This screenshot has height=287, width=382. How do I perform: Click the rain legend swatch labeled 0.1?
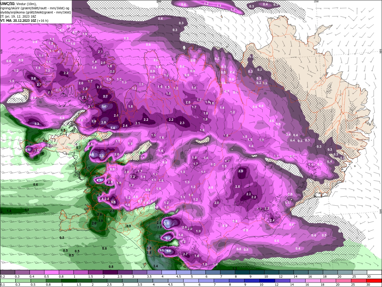[x=8, y=281]
